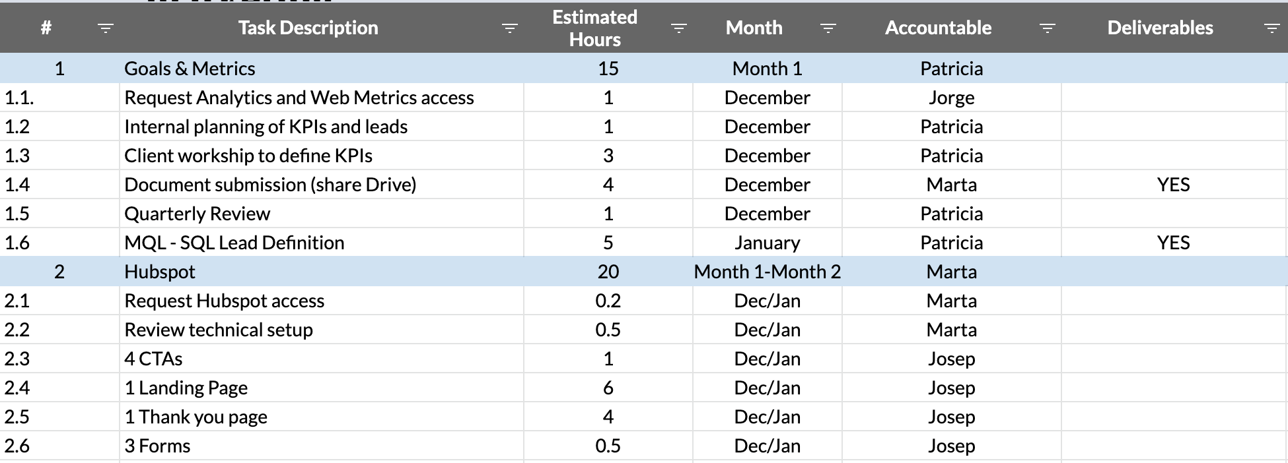Open the Estimated Hours filter dropdown
The height and width of the screenshot is (463, 1288).
click(x=678, y=28)
